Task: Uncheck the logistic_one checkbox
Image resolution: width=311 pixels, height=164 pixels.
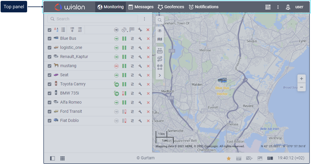Action: point(50,48)
